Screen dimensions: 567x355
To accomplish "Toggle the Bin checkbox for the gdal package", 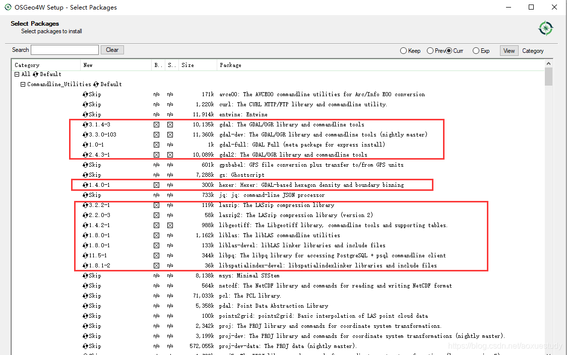I will coord(157,124).
